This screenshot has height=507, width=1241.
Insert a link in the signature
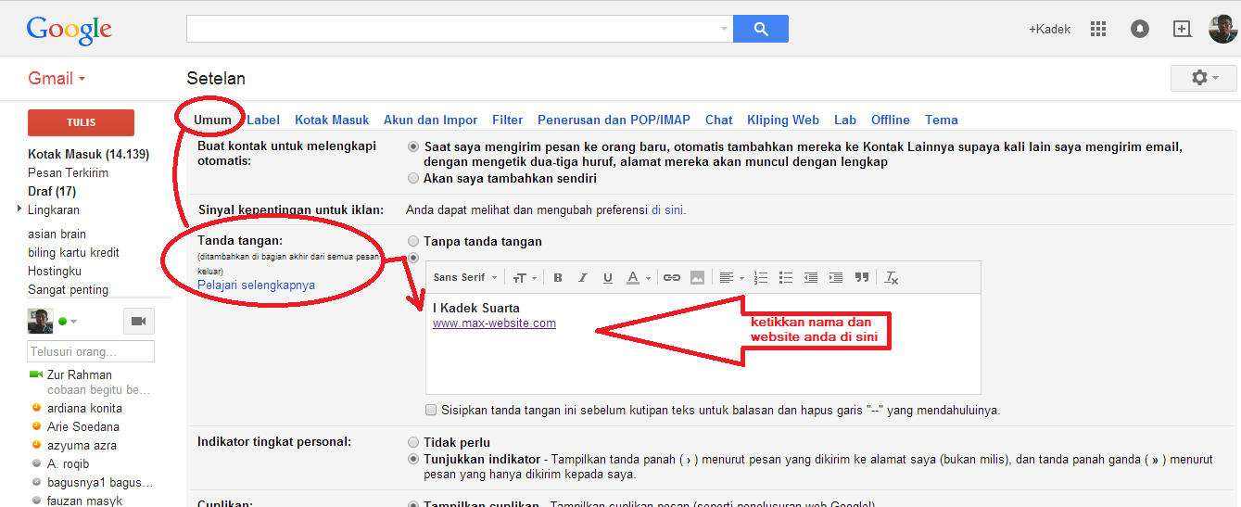[672, 277]
